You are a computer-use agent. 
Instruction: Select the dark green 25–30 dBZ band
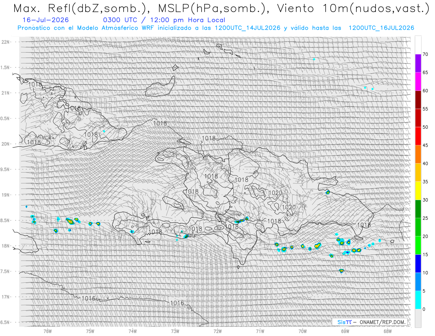pyautogui.click(x=418, y=209)
